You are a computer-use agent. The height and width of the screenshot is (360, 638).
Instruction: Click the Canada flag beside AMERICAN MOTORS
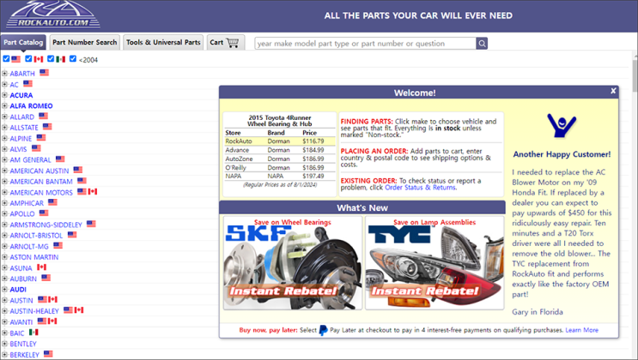93,191
